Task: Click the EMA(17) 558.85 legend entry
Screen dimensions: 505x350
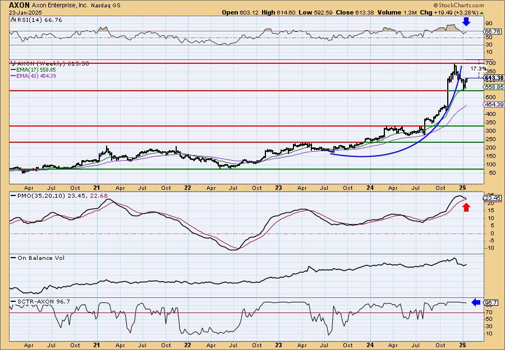Action: [35, 69]
